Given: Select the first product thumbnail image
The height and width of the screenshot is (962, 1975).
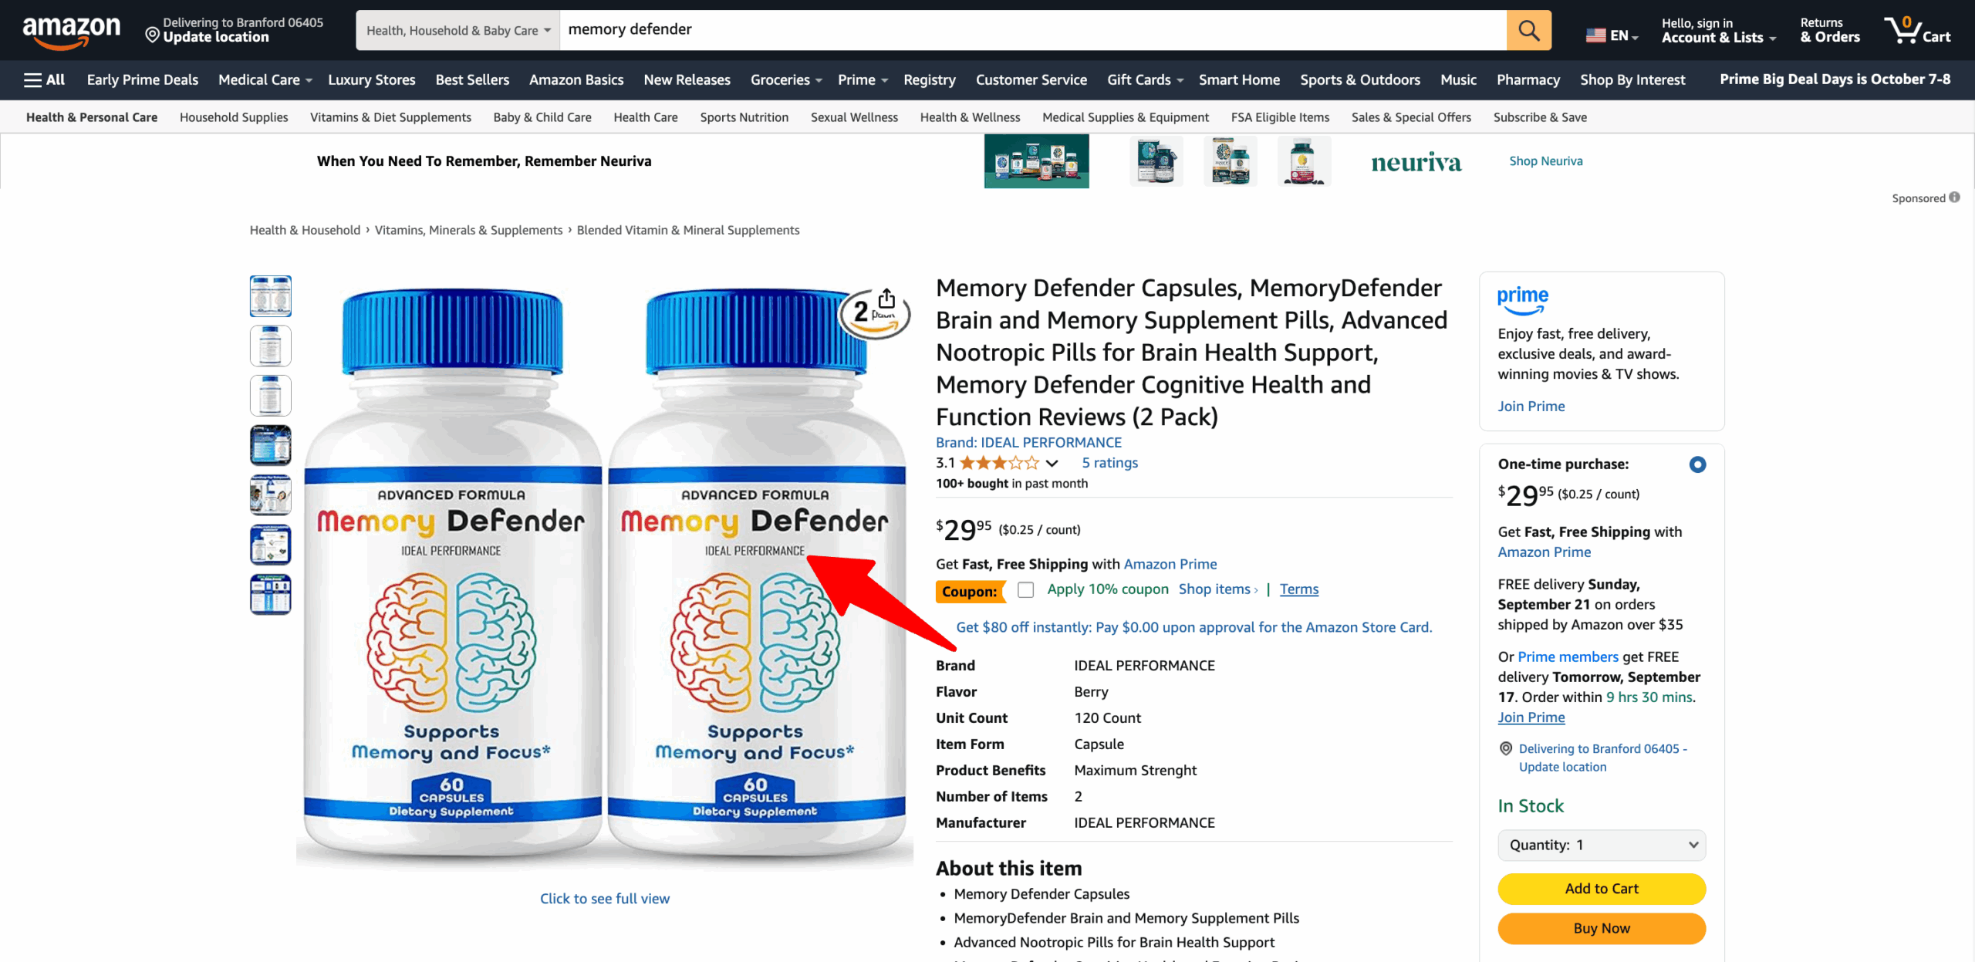Looking at the screenshot, I should click(270, 296).
